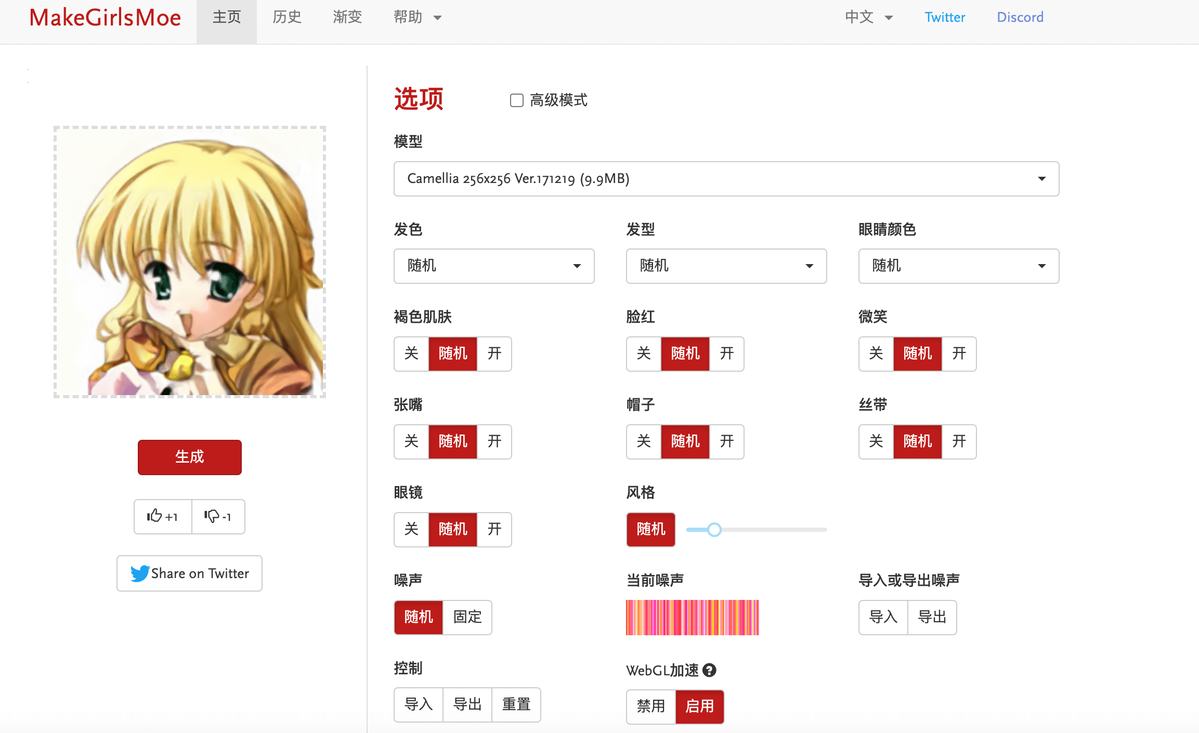Viewport: 1199px width, 733px height.
Task: Set 丝带 to 开
Action: [959, 442]
